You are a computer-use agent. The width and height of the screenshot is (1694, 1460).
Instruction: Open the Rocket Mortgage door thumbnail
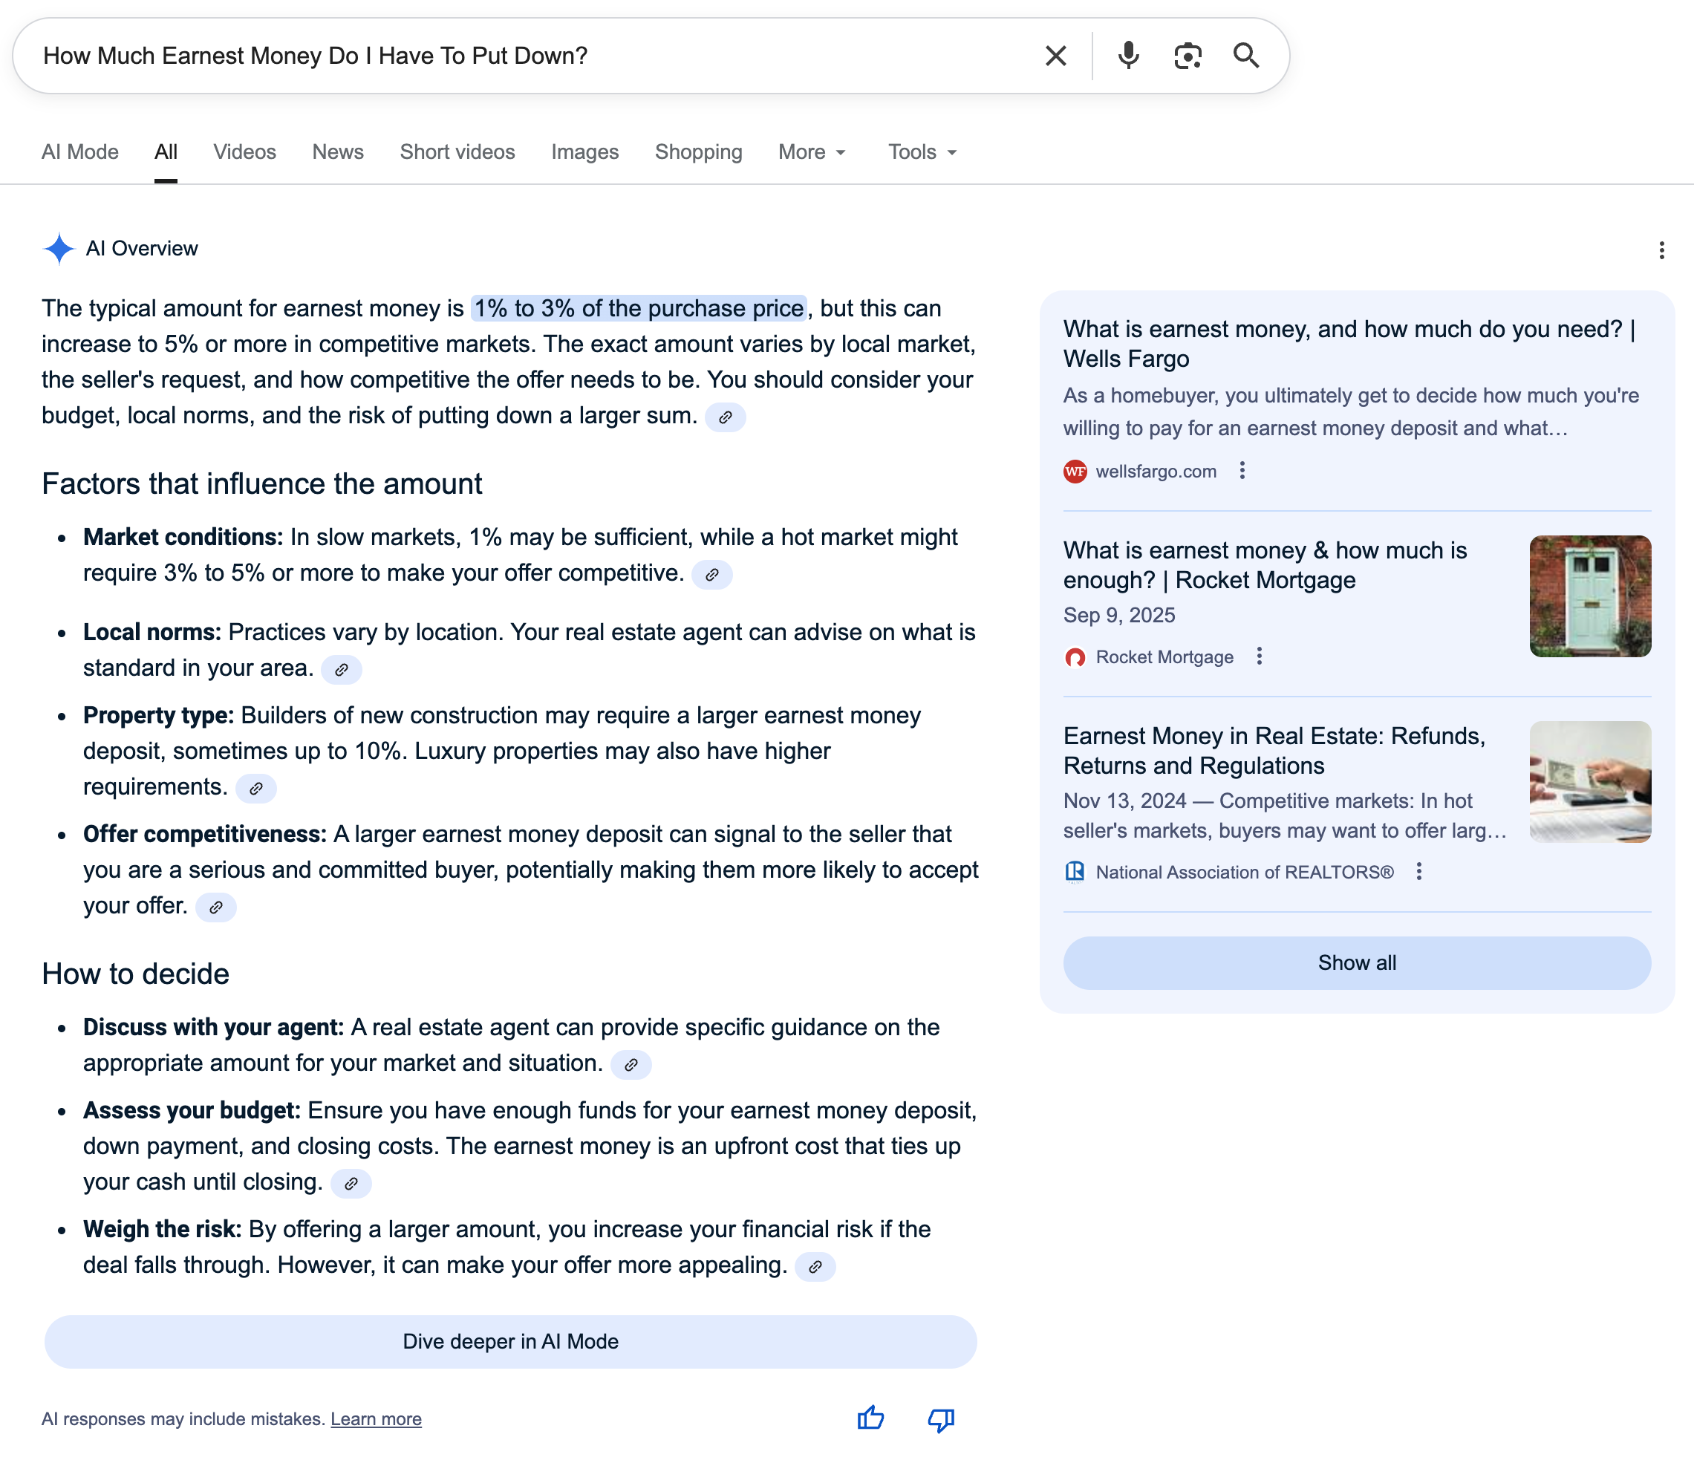[1589, 596]
